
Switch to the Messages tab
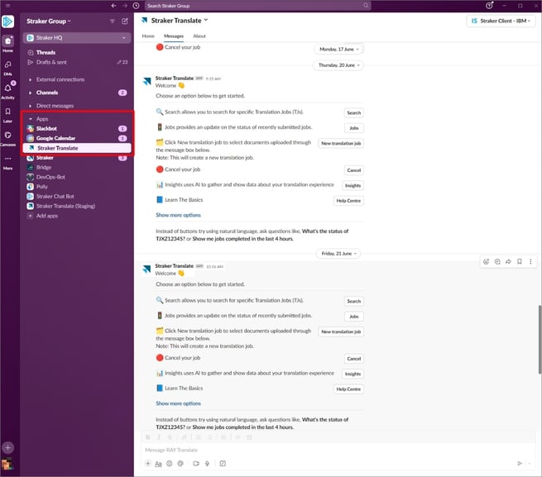[x=174, y=36]
